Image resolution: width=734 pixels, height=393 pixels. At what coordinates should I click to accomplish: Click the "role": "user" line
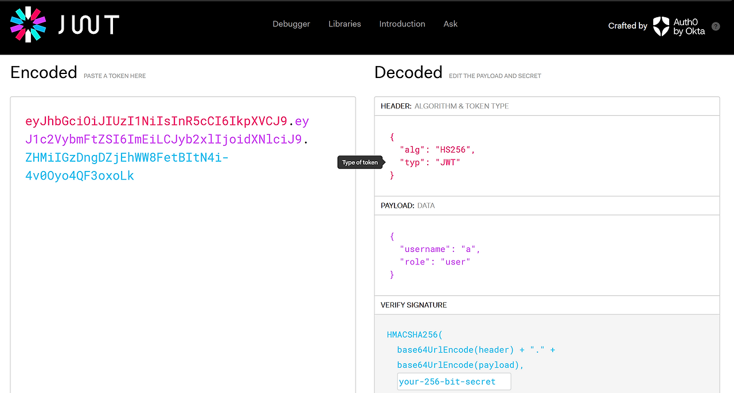(435, 262)
